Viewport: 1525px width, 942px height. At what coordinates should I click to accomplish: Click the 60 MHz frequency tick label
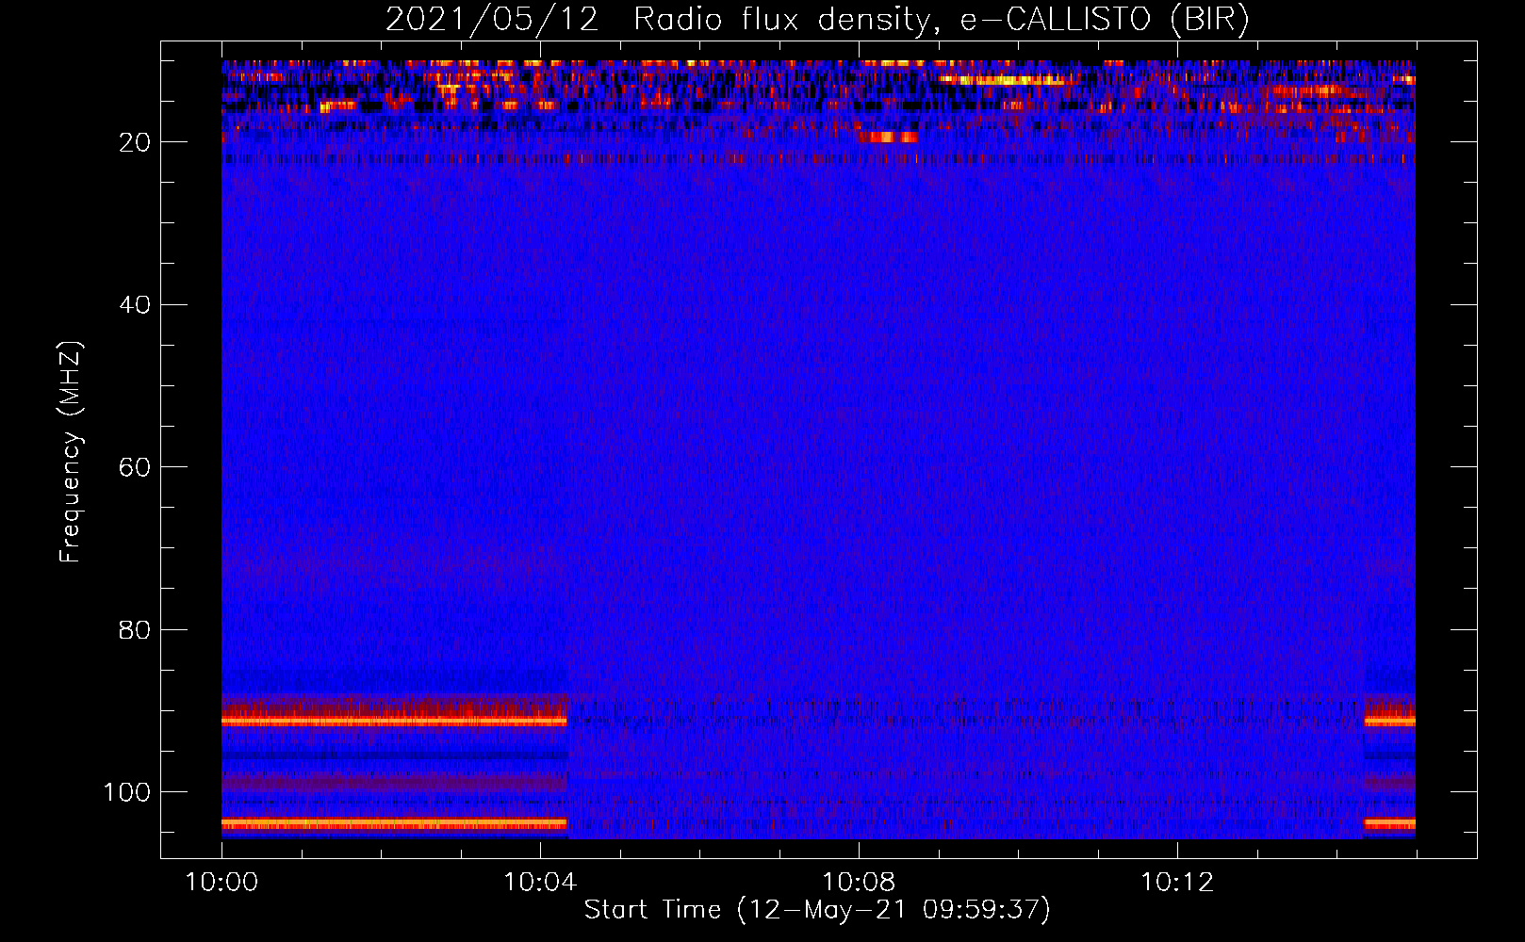136,467
